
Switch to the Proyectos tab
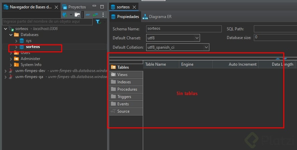coord(77,7)
